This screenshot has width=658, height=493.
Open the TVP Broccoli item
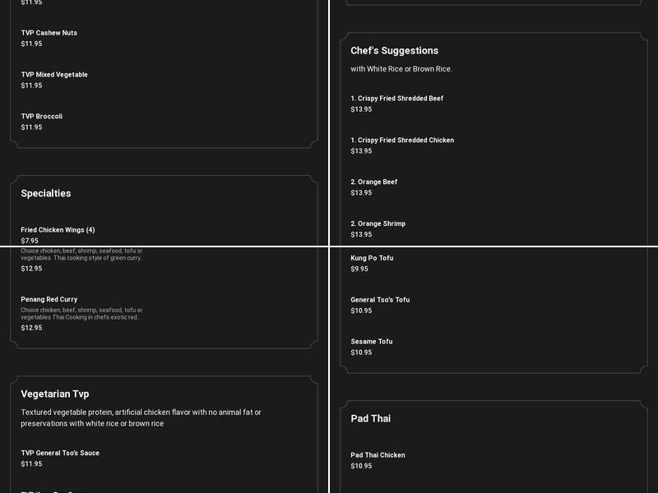(x=42, y=117)
